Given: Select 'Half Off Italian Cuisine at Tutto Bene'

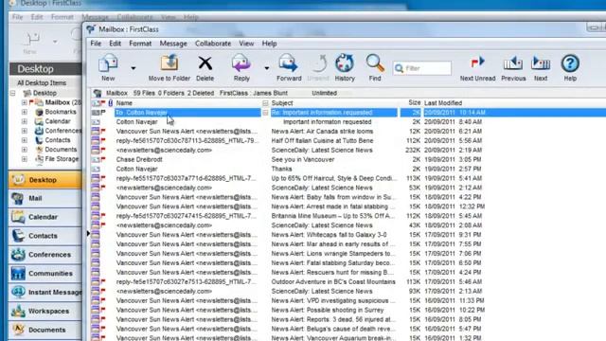Looking at the screenshot, I should pyautogui.click(x=322, y=141).
